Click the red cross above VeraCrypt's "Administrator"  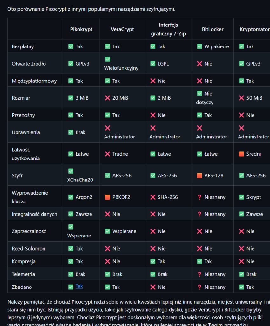pos(107,128)
